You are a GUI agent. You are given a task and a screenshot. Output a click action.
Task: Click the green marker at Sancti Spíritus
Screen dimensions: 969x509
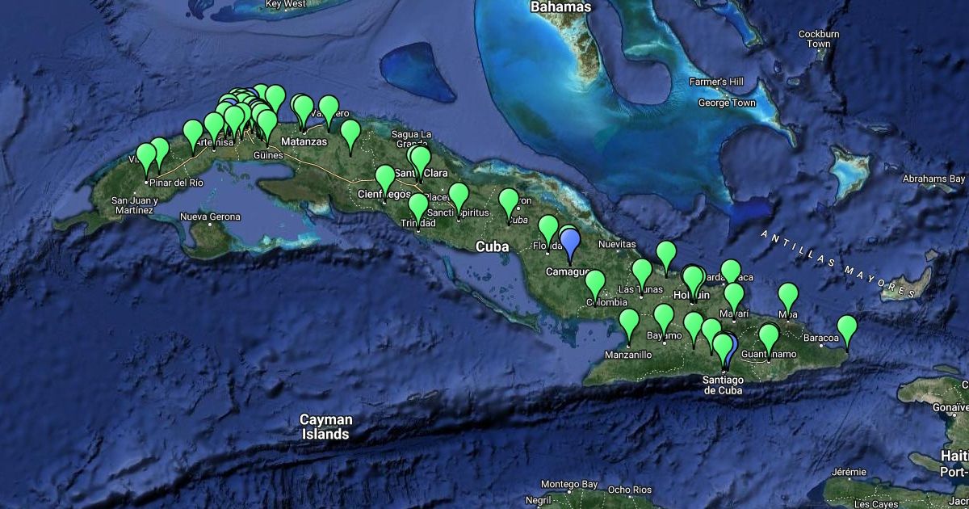tap(458, 196)
